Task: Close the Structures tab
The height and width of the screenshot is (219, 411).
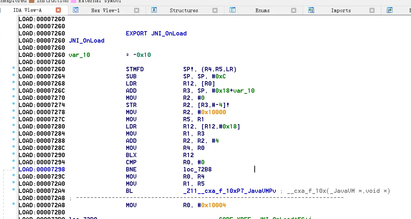Action: (x=215, y=10)
